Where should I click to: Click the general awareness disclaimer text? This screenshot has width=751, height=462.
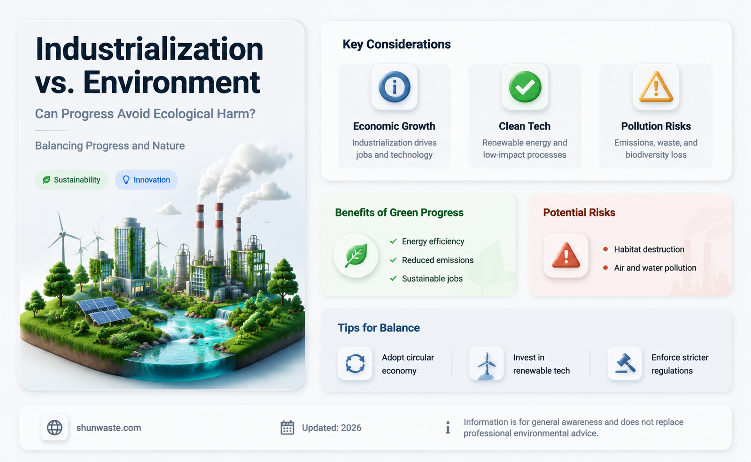click(573, 428)
